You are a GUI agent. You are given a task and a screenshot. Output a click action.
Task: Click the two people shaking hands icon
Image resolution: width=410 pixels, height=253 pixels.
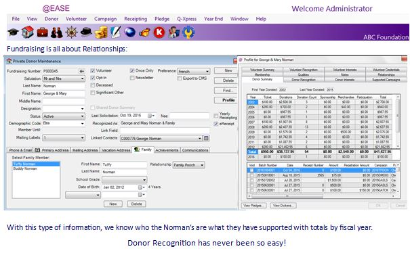[x=57, y=32]
